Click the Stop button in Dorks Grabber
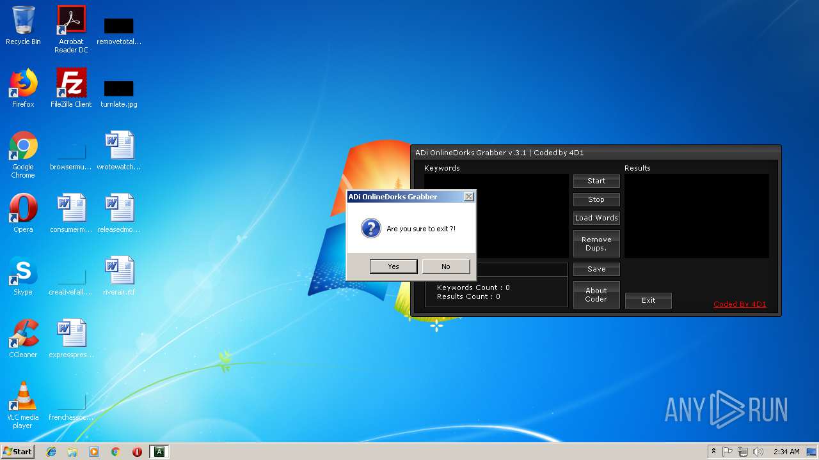This screenshot has height=460, width=819. coord(596,199)
